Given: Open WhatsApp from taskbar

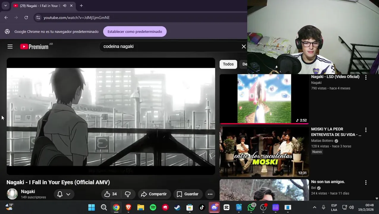Looking at the screenshot, I should tap(251, 207).
